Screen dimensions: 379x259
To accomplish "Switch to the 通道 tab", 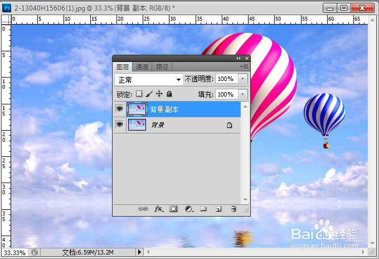I will point(142,67).
